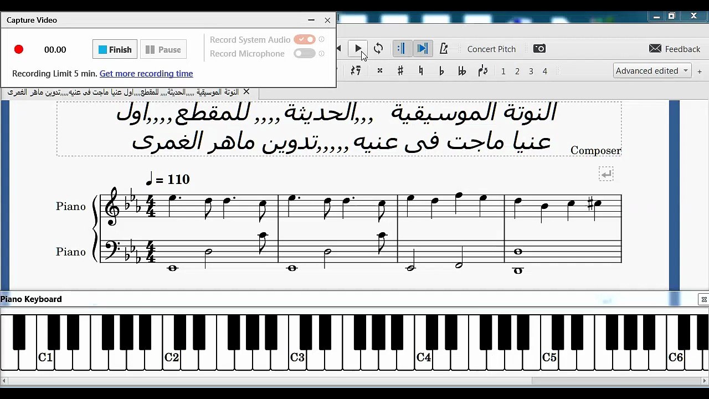Toggle play repeats button
The image size is (709, 399).
pos(402,49)
